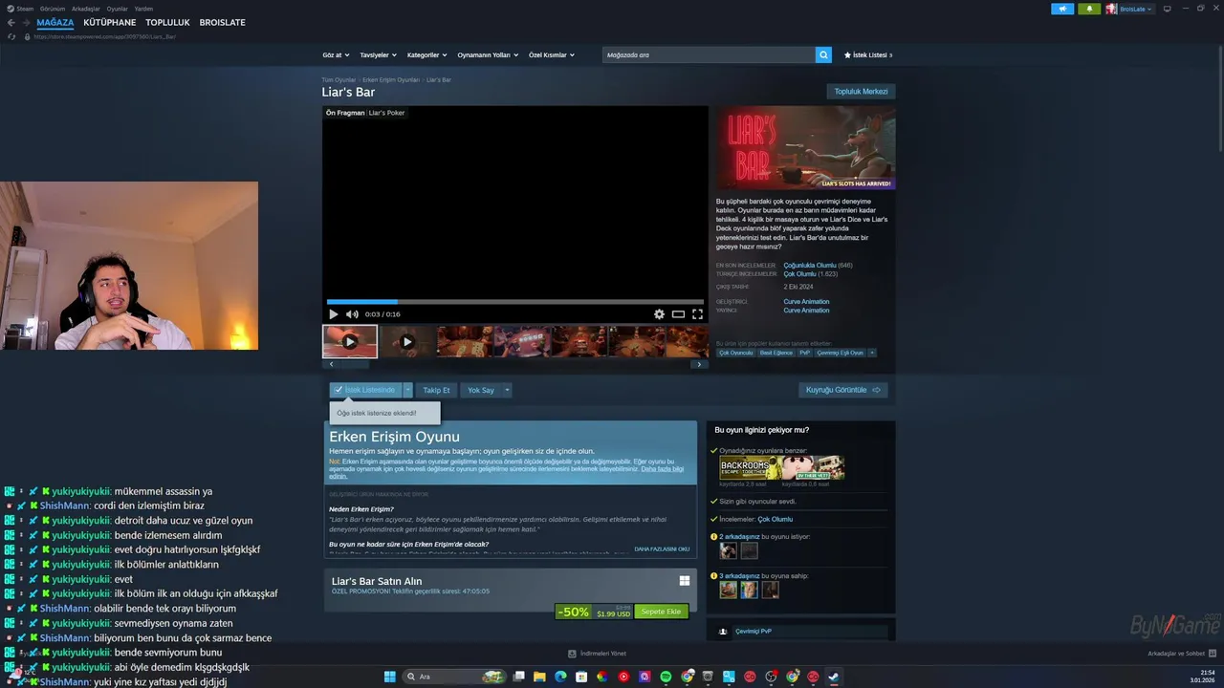Click Çok Oyunculu tag
This screenshot has height=688, width=1224.
[736, 353]
